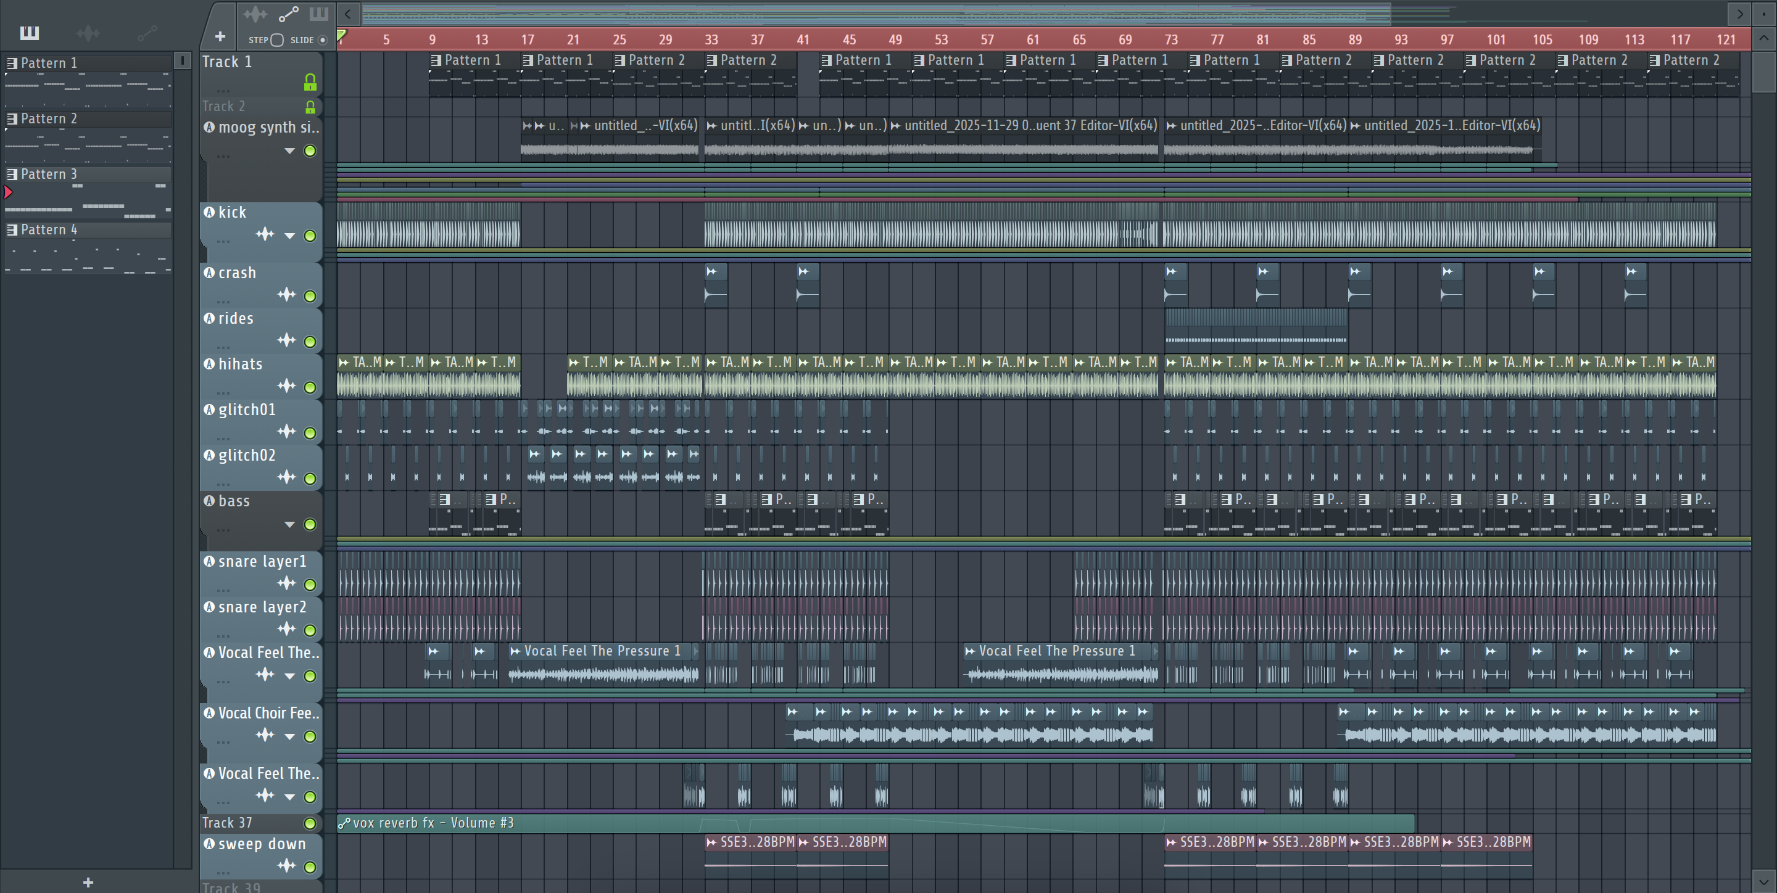This screenshot has height=893, width=1777.
Task: Expand the kick track dropdown arrow
Action: pyautogui.click(x=290, y=236)
